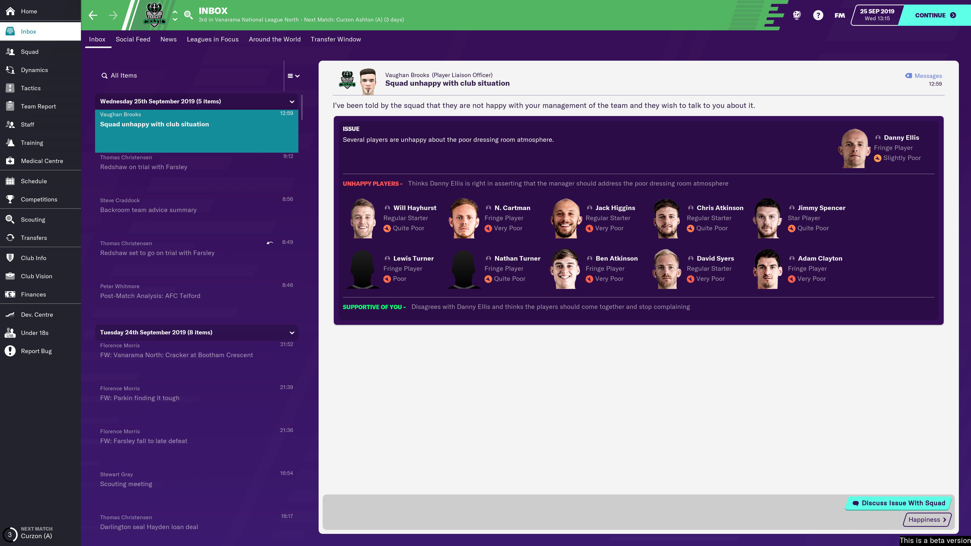Open the inbox list filter dropdown

tap(294, 76)
